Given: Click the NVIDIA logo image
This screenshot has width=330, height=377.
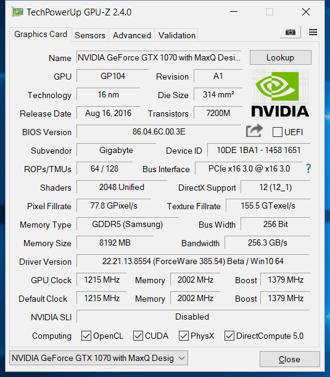Looking at the screenshot, I should coord(280,94).
